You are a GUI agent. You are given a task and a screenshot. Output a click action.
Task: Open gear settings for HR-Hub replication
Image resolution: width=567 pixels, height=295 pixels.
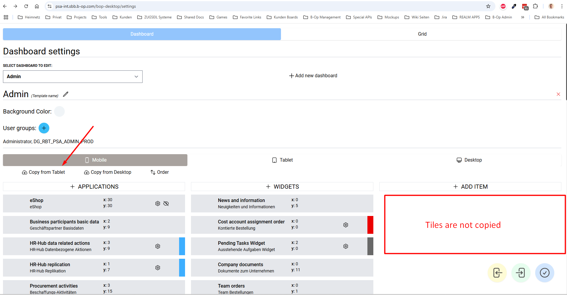[x=158, y=268]
